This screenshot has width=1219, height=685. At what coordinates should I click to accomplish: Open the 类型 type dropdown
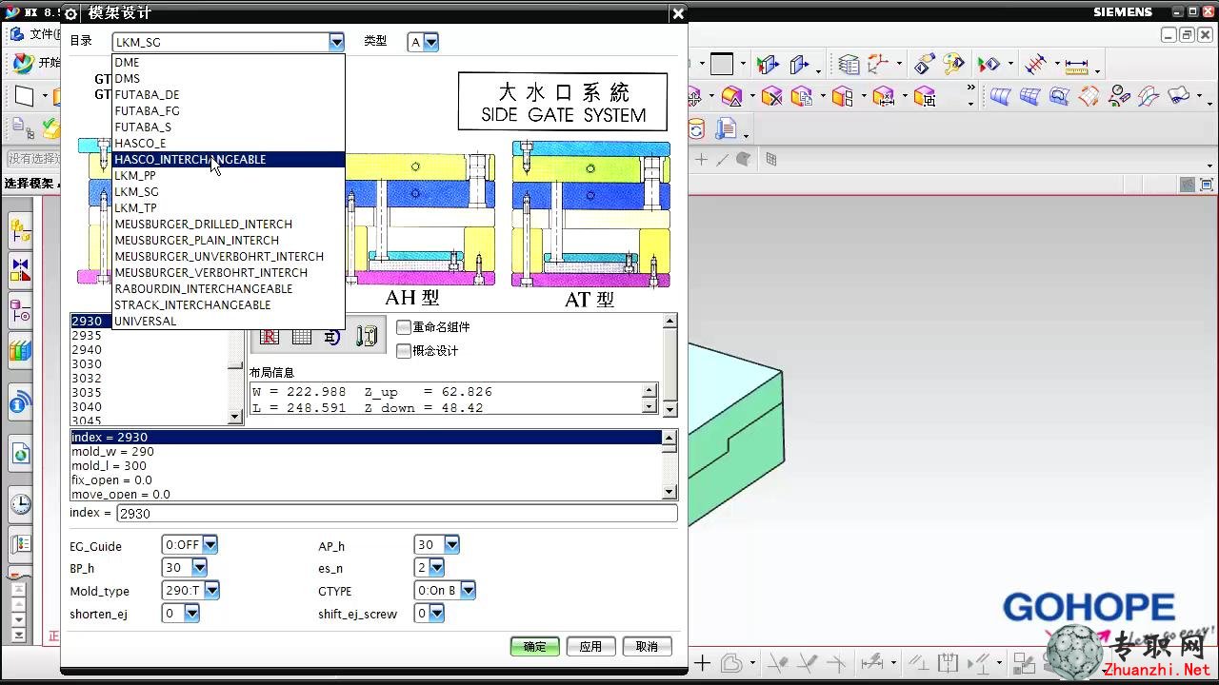pos(430,42)
